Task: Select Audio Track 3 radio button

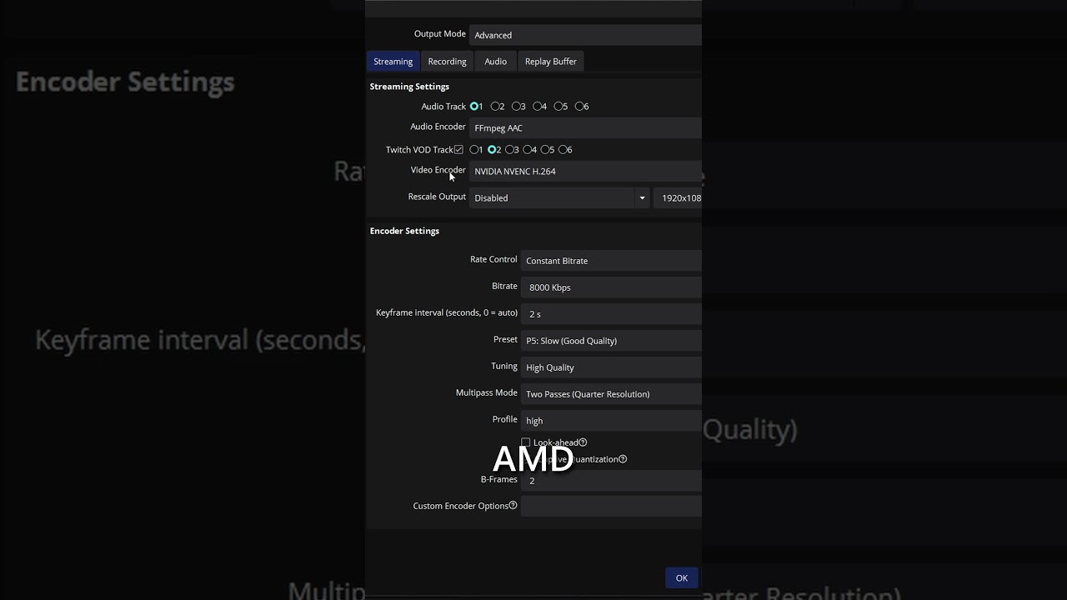Action: click(516, 107)
